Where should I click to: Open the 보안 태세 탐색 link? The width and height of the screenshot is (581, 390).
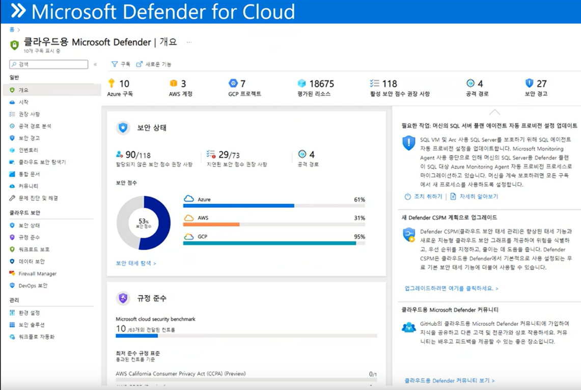(x=135, y=263)
